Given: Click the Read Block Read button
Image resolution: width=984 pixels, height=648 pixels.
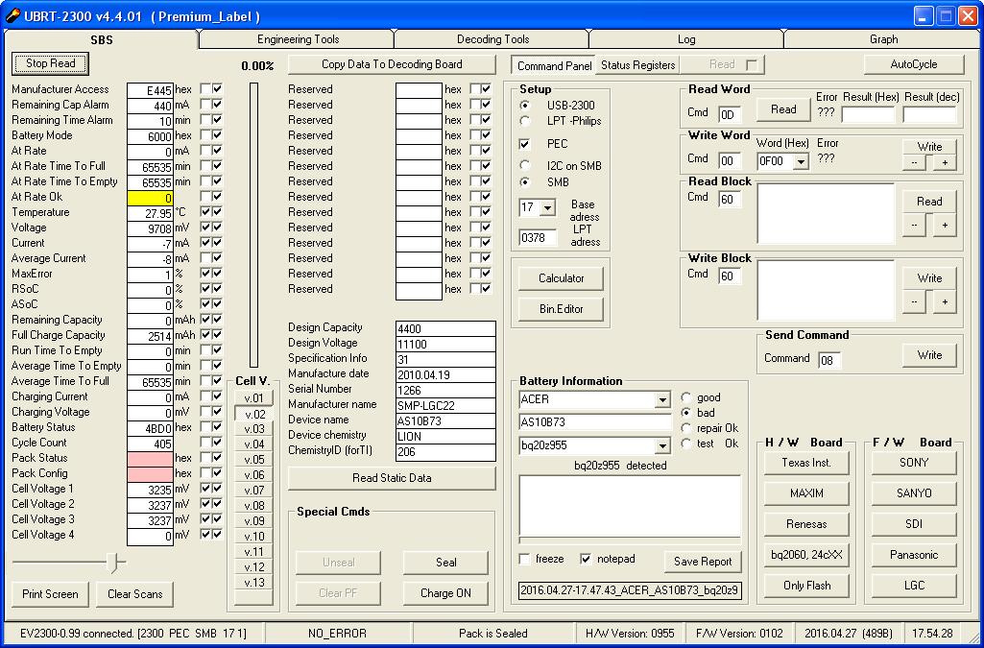Looking at the screenshot, I should (929, 202).
